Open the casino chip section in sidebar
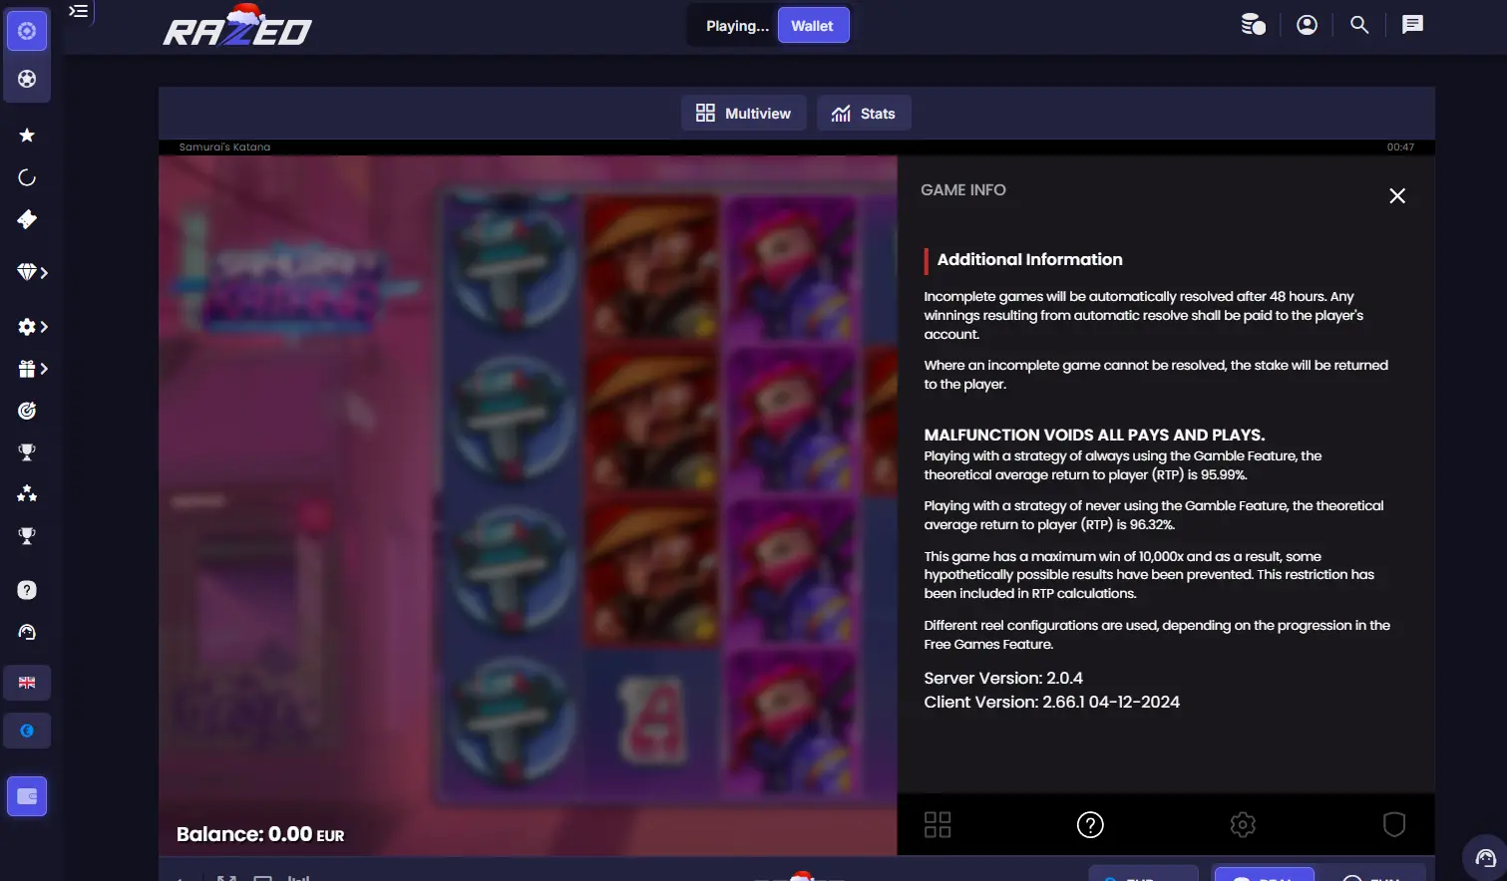The height and width of the screenshot is (881, 1507). coord(27,31)
